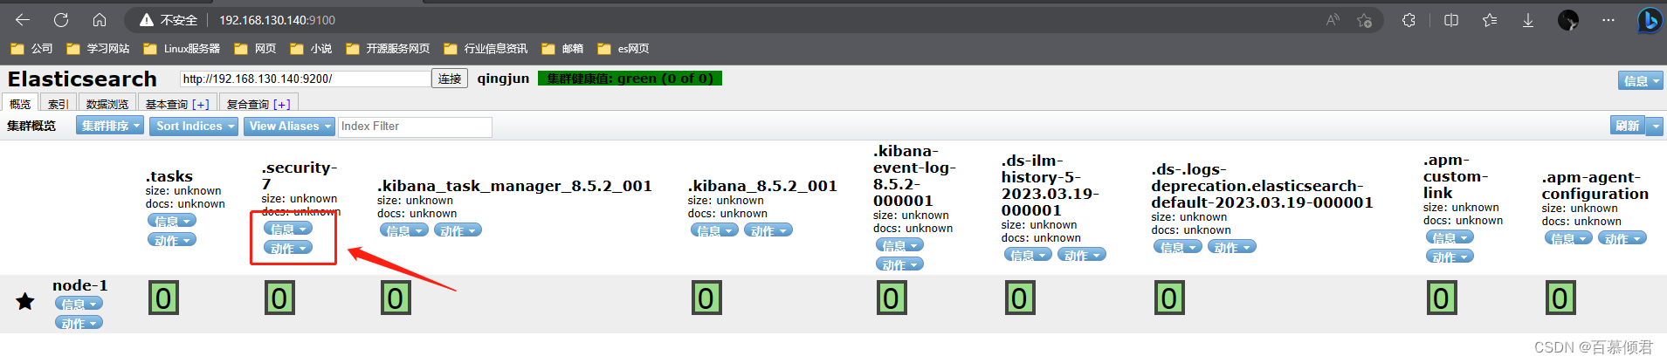This screenshot has height=363, width=1667.
Task: Open the browser home page icon
Action: pyautogui.click(x=100, y=20)
